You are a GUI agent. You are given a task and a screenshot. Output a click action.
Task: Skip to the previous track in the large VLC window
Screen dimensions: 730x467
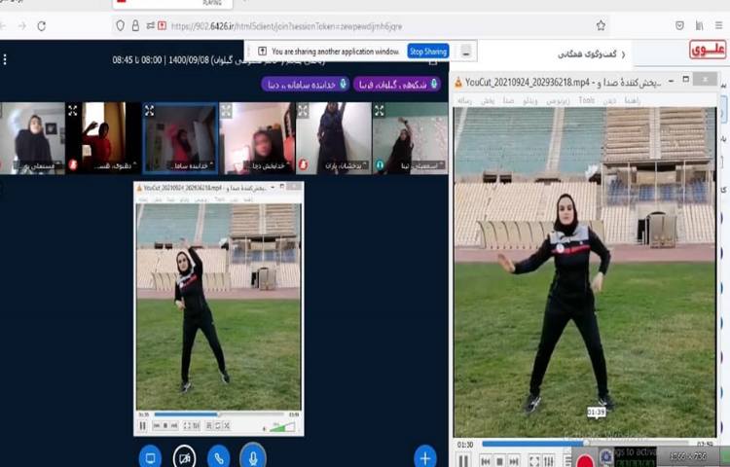click(x=485, y=461)
